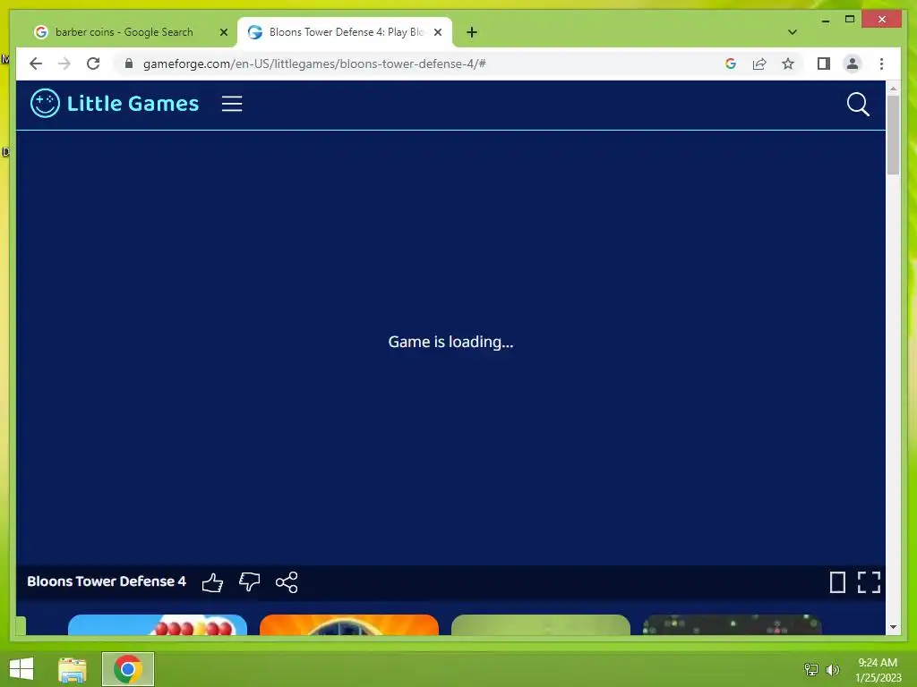
Task: Bookmark this page with star
Action: [x=788, y=64]
